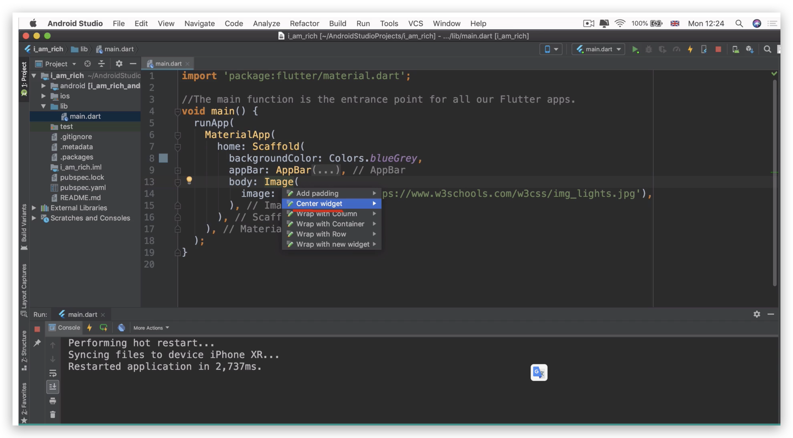The image size is (793, 438).
Task: Open the Refactor menu in menu bar
Action: coord(304,23)
